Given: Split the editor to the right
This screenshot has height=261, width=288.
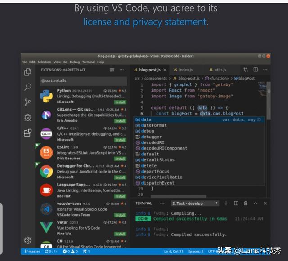Looking at the screenshot, I should tap(256, 70).
